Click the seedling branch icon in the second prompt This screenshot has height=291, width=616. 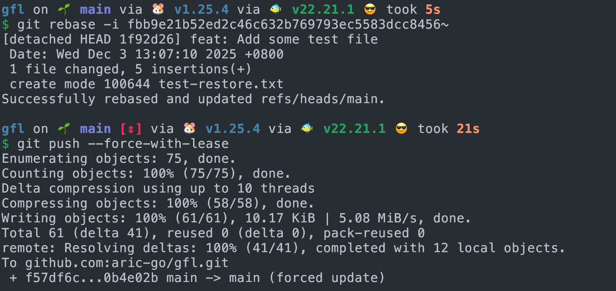pos(64,129)
